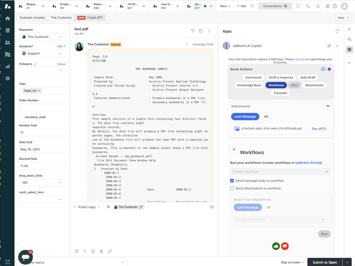Open the Home icon in sidebar
This screenshot has width=355, height=266.
[x=8, y=18]
